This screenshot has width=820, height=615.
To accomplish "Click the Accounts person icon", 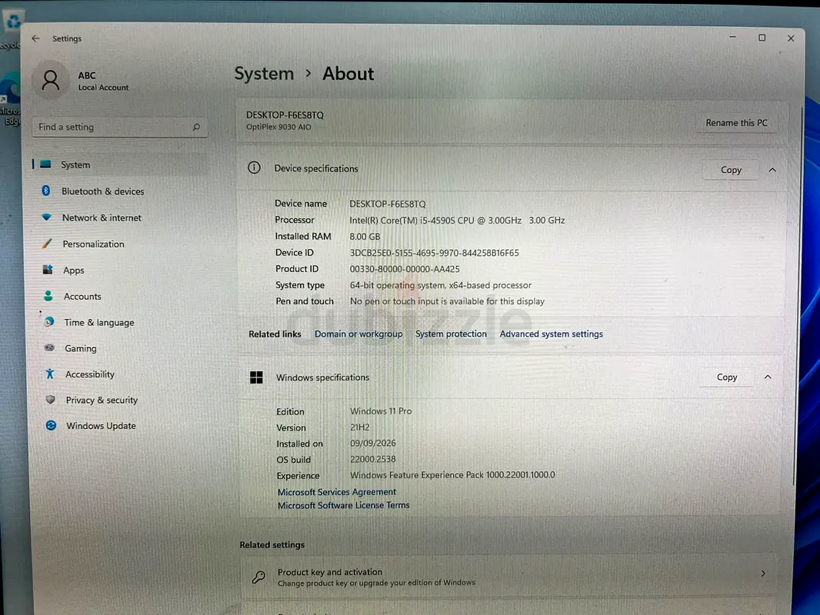I will click(x=48, y=296).
